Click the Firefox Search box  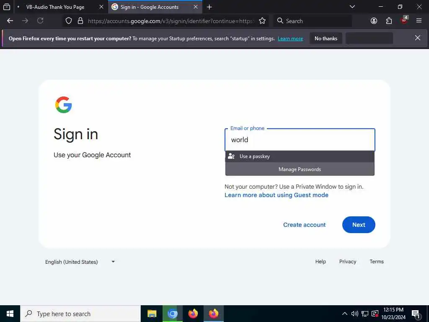[313, 21]
